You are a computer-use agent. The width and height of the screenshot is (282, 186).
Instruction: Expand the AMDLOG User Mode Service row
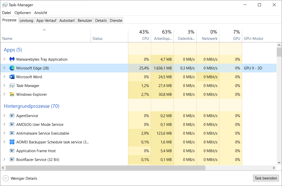[x=4, y=124]
